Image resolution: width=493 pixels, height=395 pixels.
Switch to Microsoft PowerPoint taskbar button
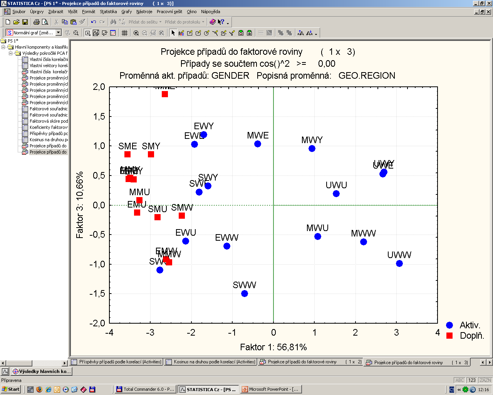point(271,389)
